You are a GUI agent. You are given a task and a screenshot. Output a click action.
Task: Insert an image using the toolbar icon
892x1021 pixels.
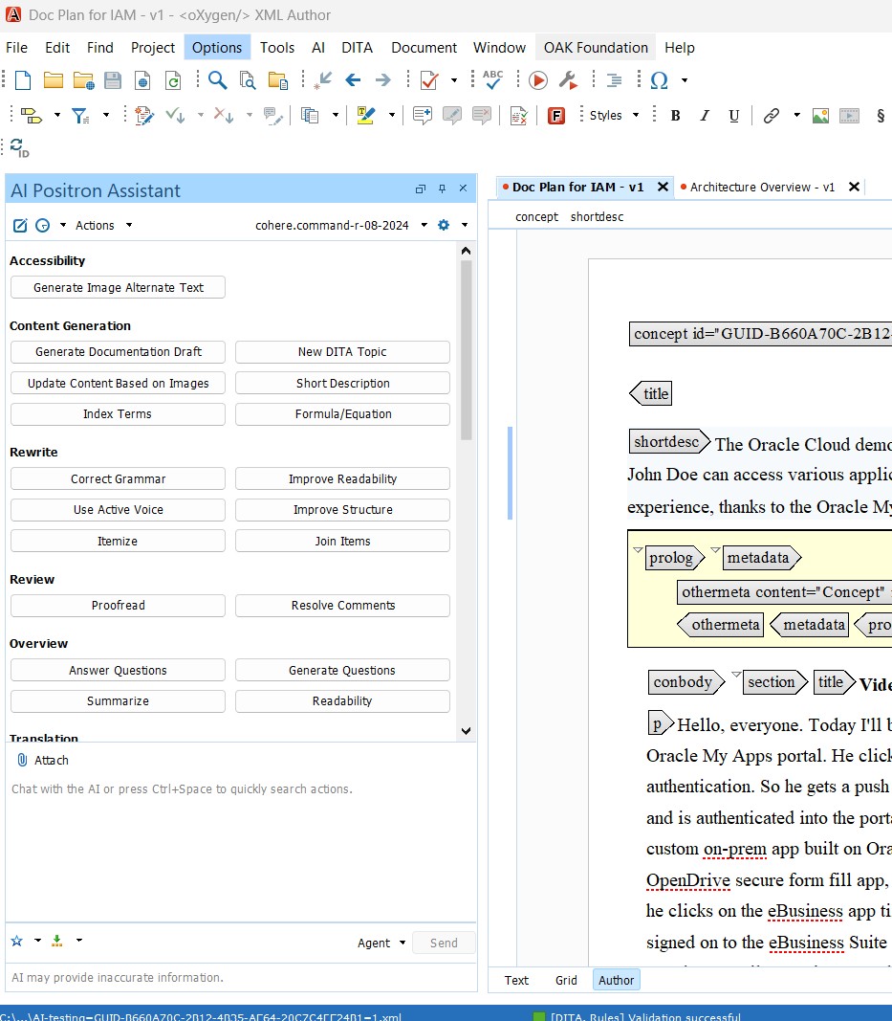pos(820,116)
